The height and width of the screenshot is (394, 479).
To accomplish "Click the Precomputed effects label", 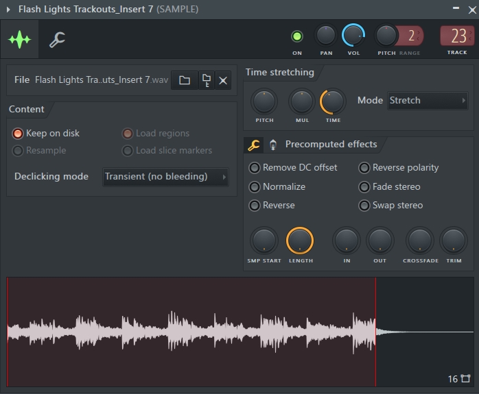I will coord(331,145).
